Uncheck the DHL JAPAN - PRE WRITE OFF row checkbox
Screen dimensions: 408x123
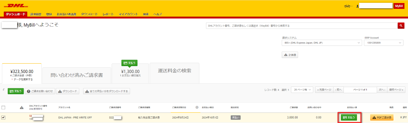3,117
